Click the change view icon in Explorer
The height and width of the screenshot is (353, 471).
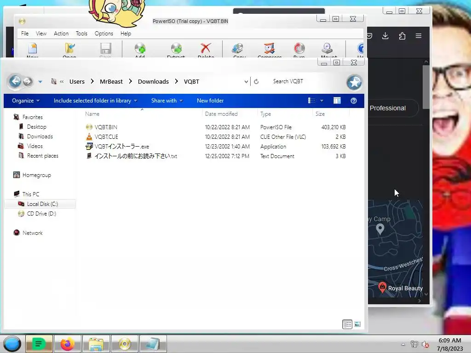[x=312, y=101]
